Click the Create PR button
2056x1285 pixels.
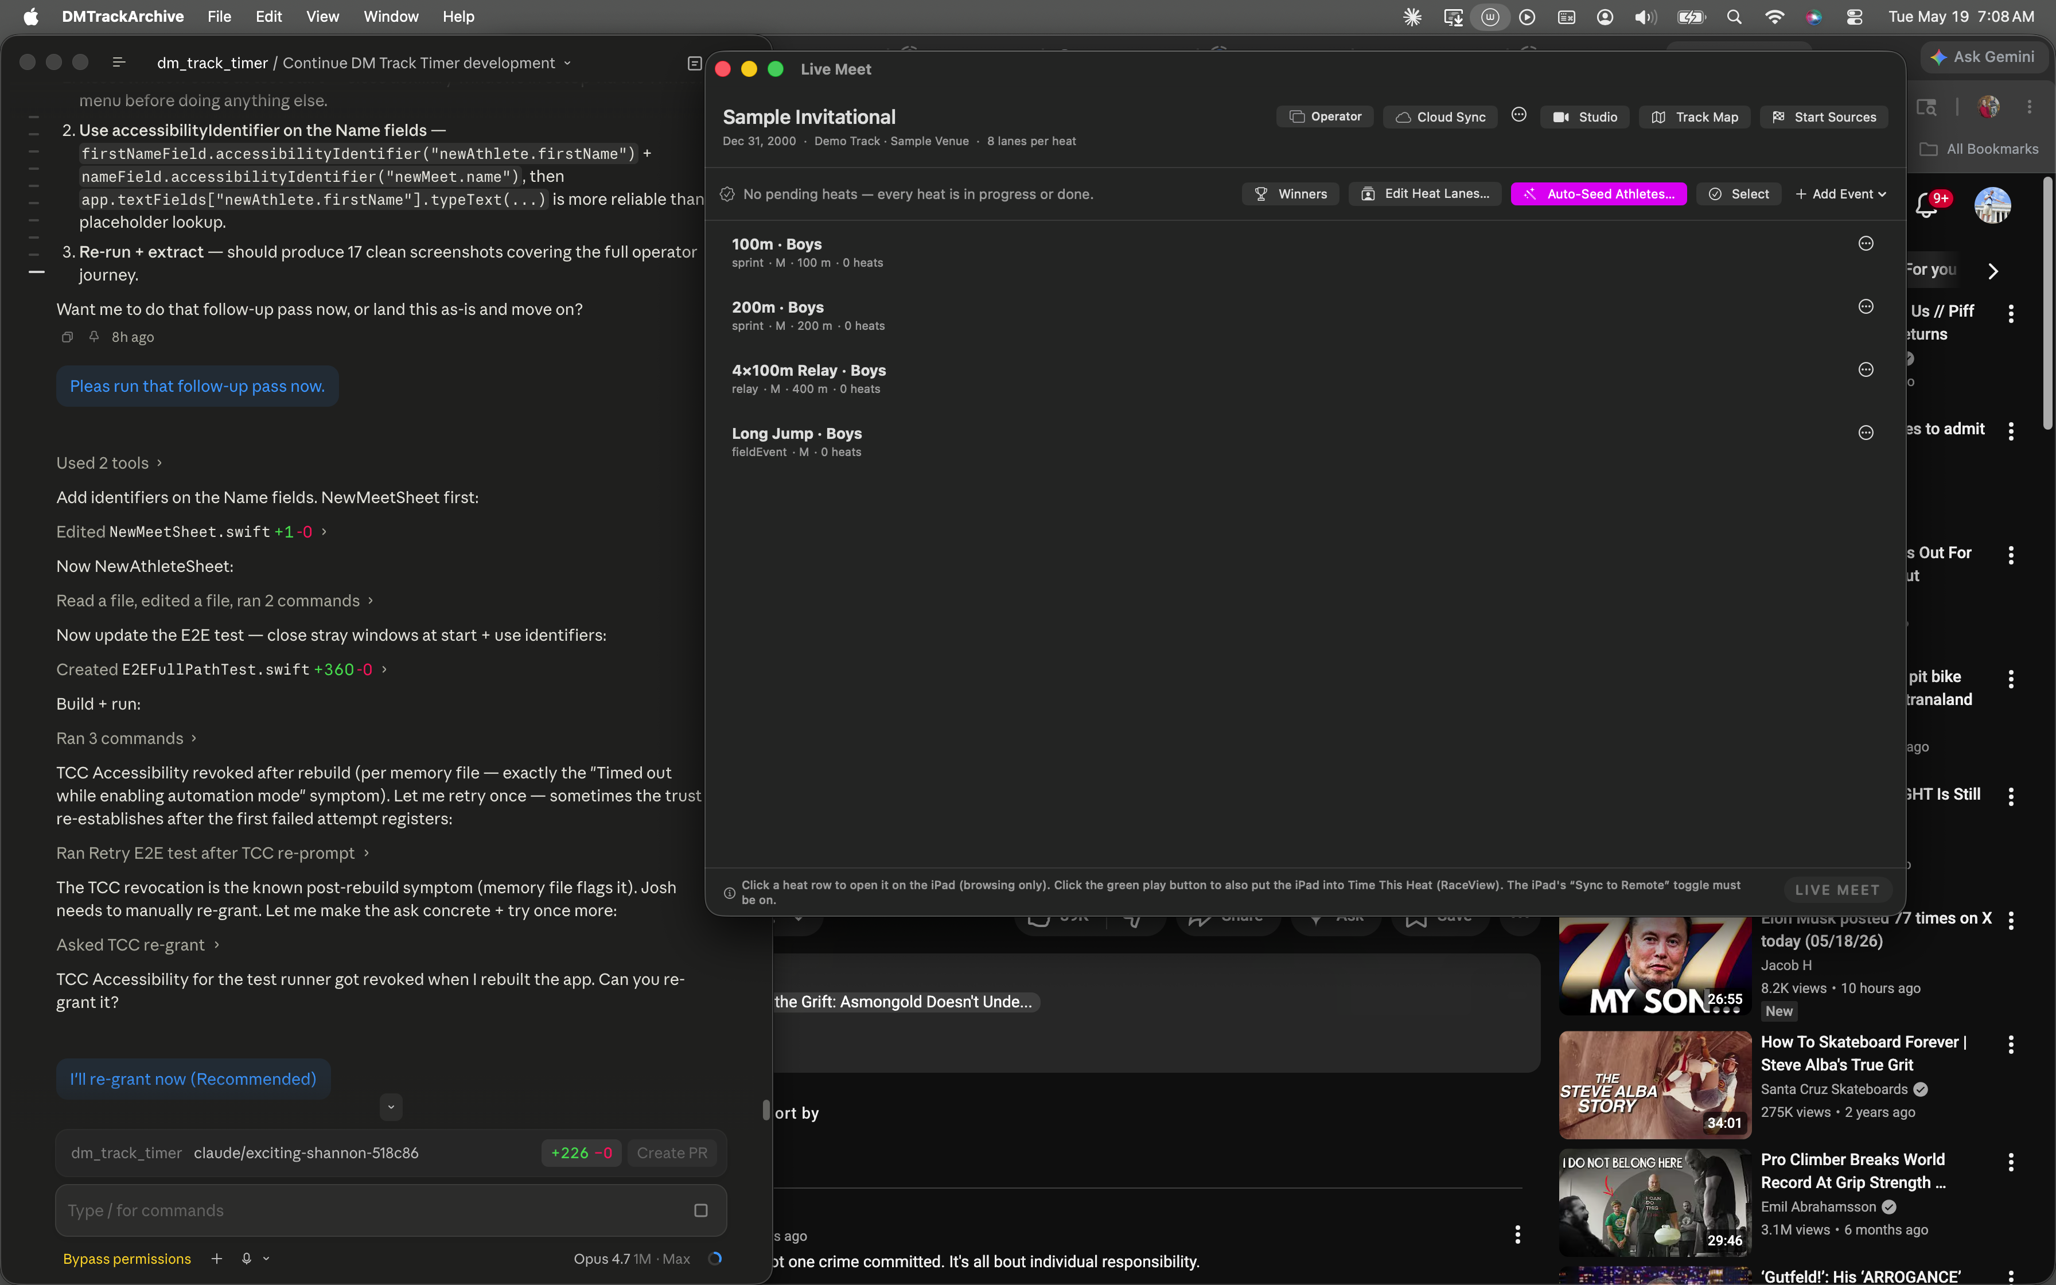tap(672, 1152)
